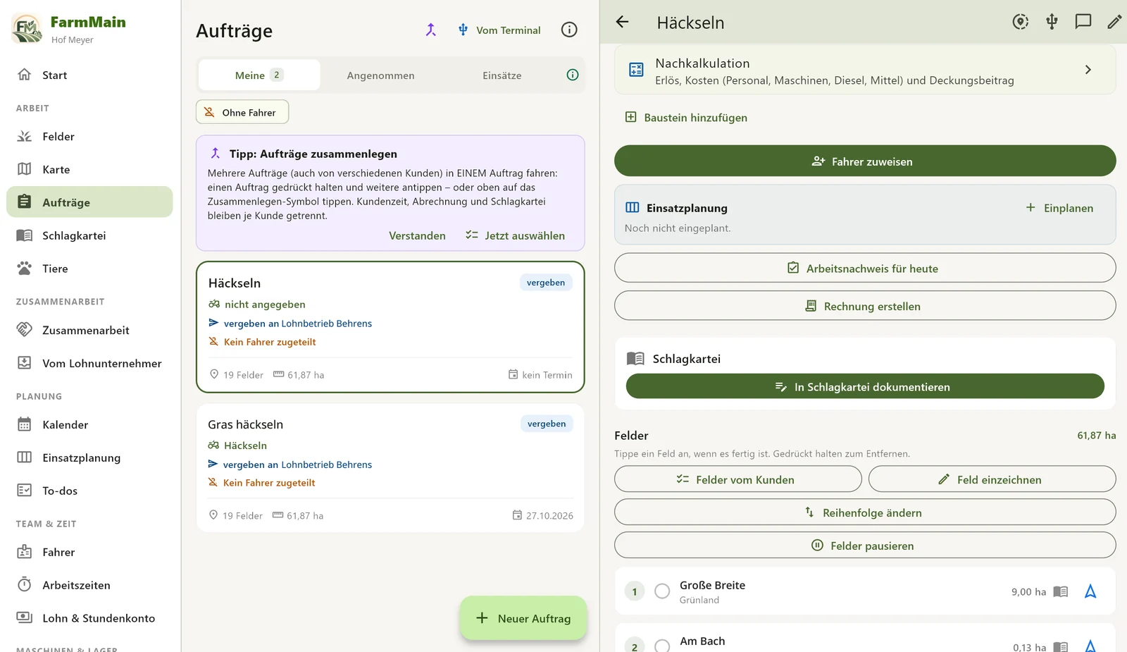Open Karte in the sidebar
The width and height of the screenshot is (1127, 652).
click(89, 169)
